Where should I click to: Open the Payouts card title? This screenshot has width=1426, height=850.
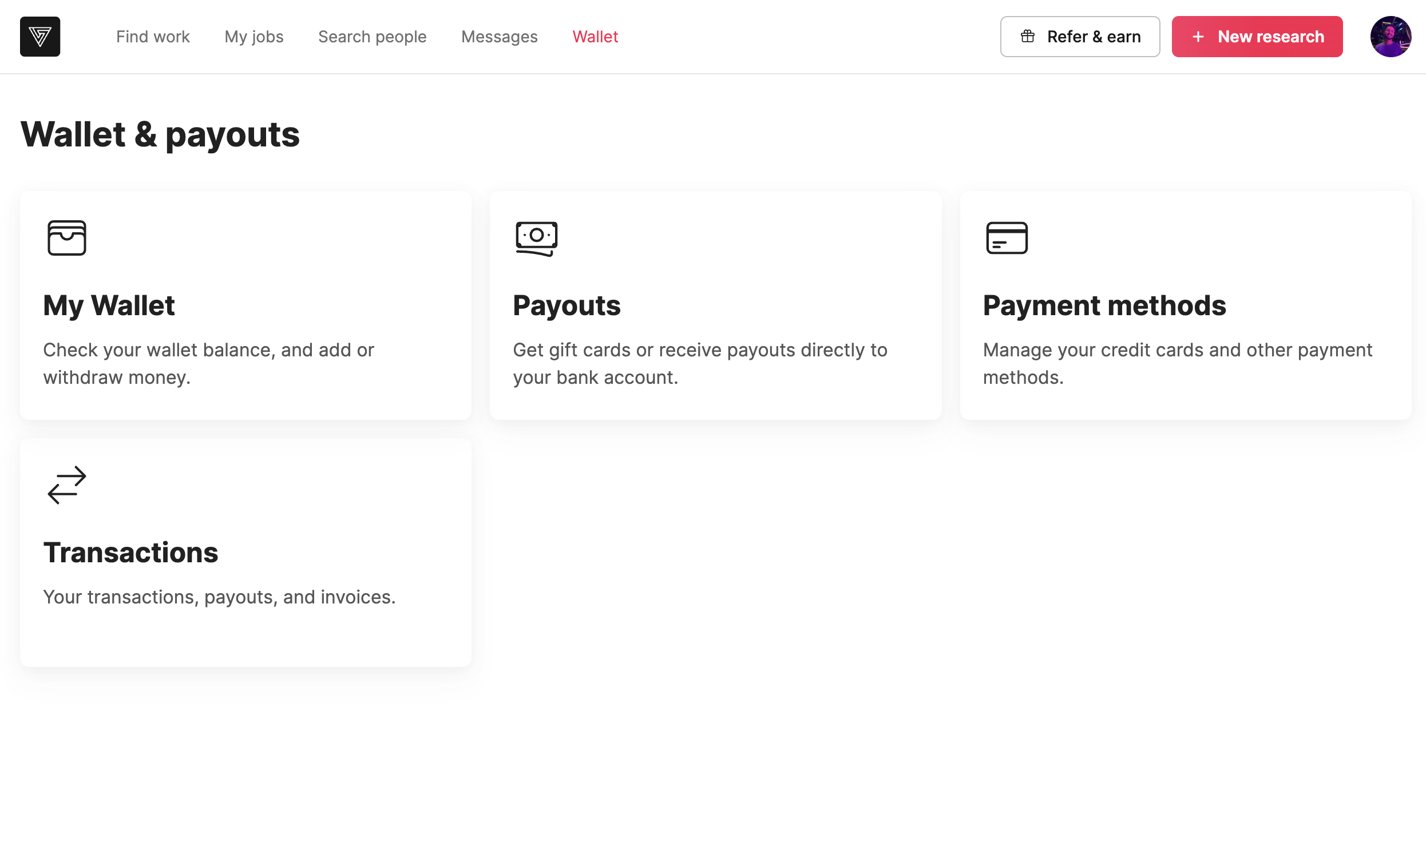(566, 305)
